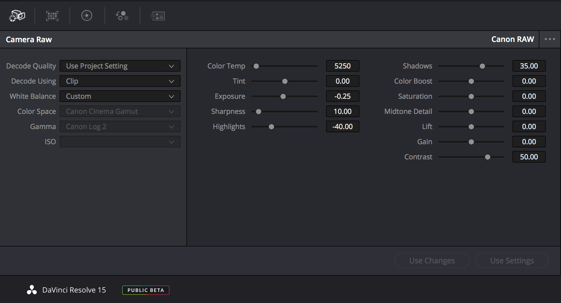
Task: Click the Color Temp slider handle
Action: (256, 66)
